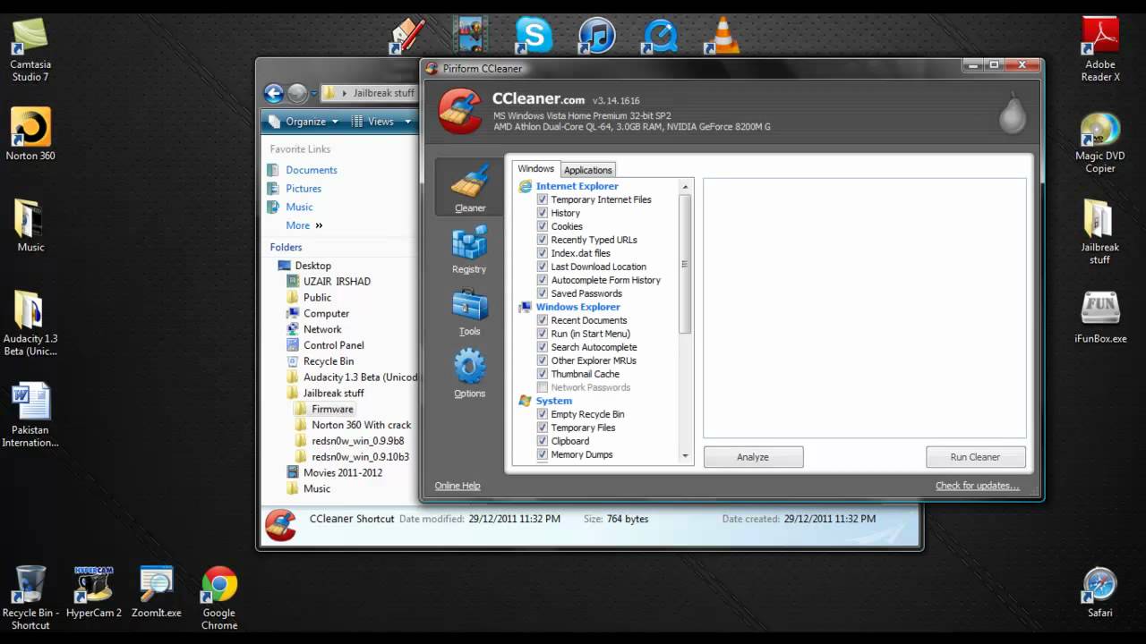This screenshot has height=644, width=1146.
Task: Open the Tools section in CCleaner
Action: pyautogui.click(x=469, y=312)
